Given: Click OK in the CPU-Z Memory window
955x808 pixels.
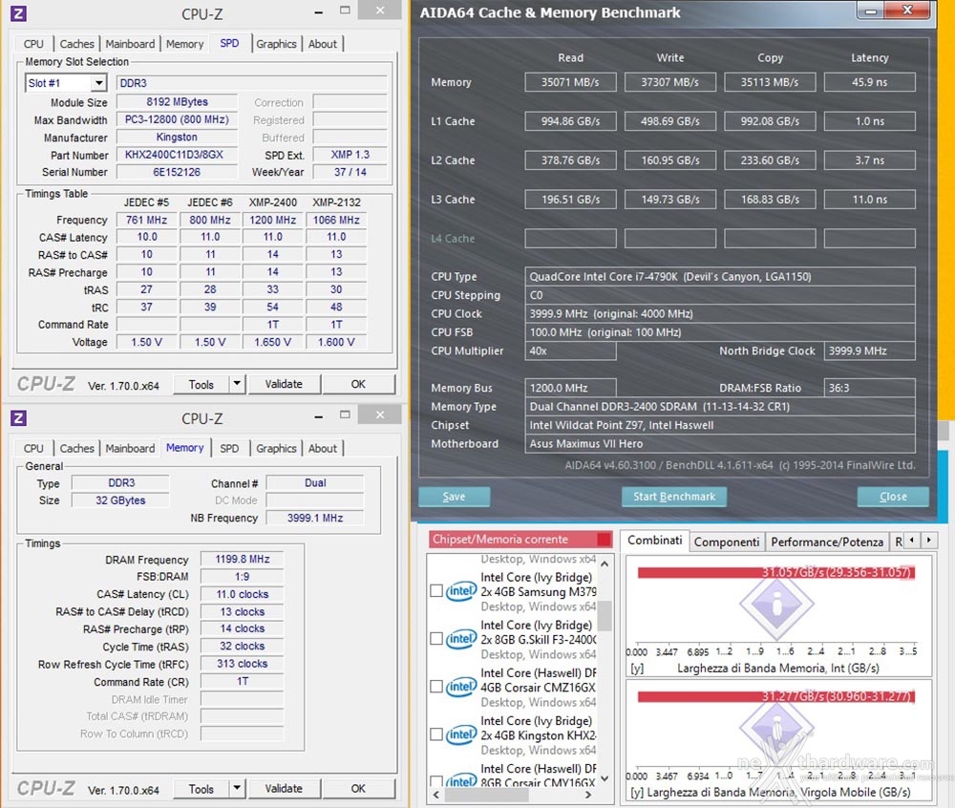Looking at the screenshot, I should pos(358,789).
